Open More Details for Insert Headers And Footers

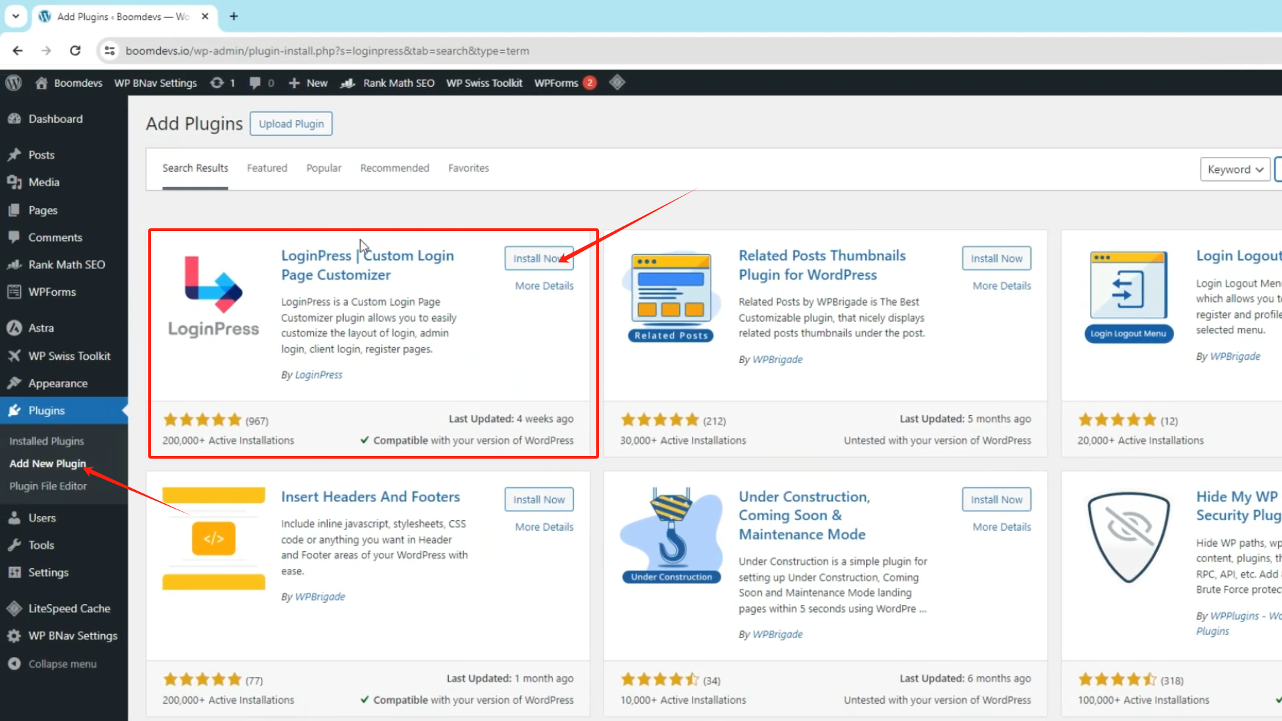(544, 527)
